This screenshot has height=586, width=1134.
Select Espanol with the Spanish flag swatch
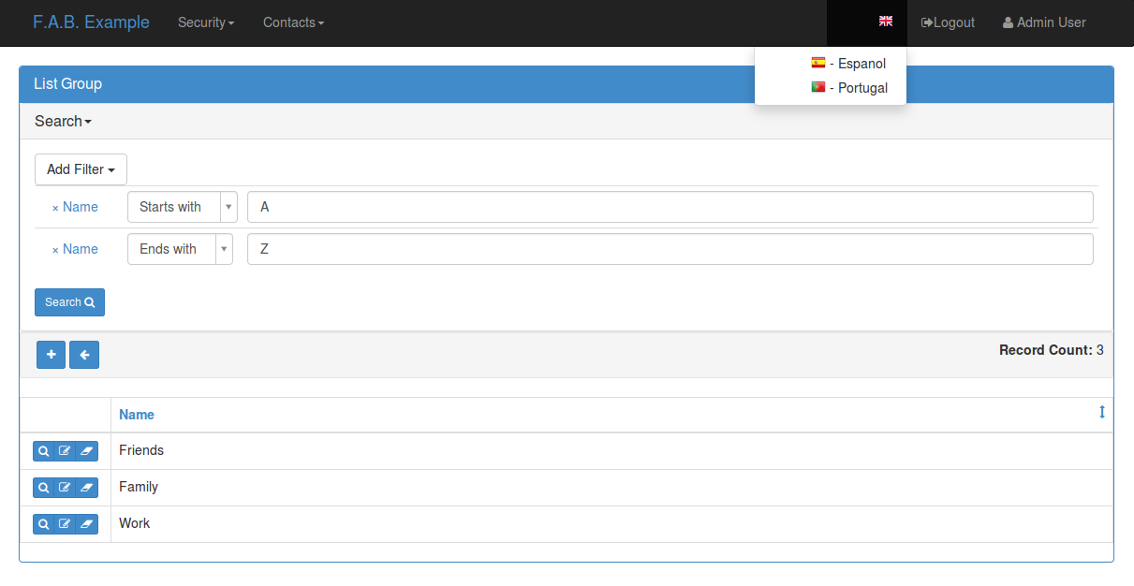[x=848, y=64]
